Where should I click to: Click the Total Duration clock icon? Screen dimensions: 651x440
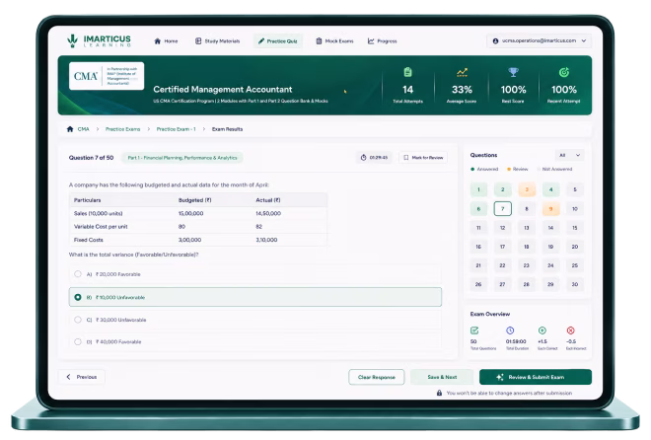[510, 330]
